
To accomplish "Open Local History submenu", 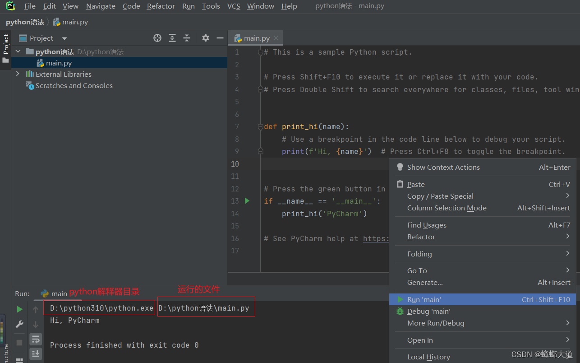I will 483,357.
